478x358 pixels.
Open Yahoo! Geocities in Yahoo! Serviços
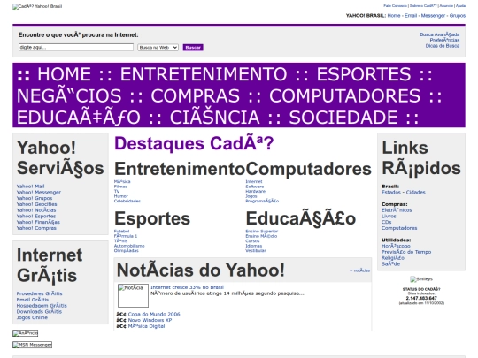(x=36, y=204)
